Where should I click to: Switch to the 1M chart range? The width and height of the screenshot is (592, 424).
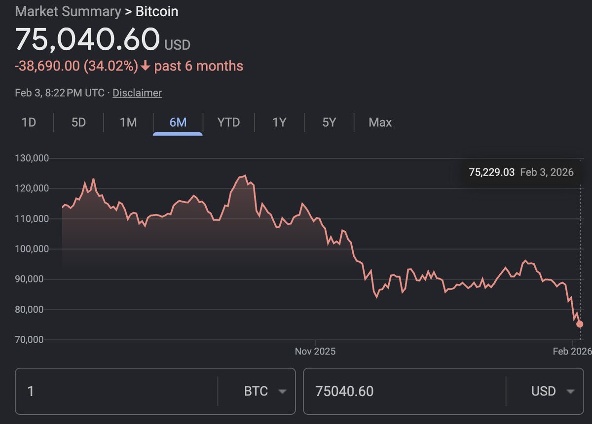[128, 122]
